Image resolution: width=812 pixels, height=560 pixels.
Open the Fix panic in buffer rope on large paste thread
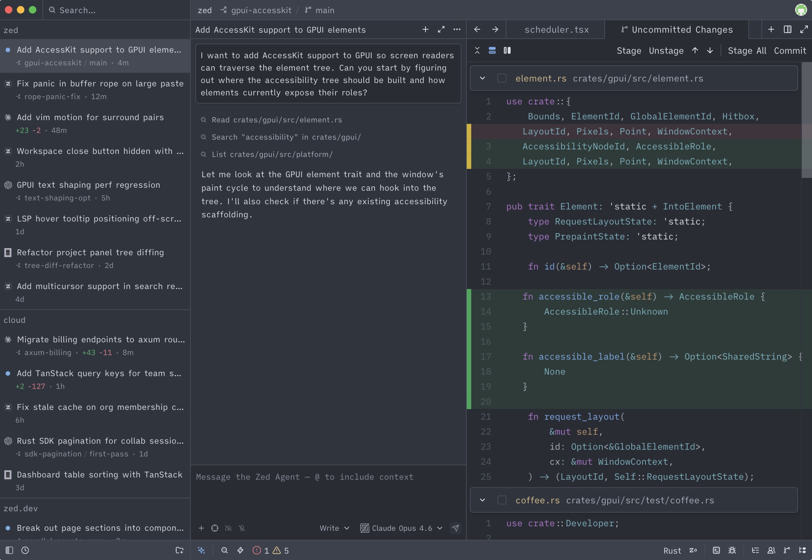(x=95, y=90)
